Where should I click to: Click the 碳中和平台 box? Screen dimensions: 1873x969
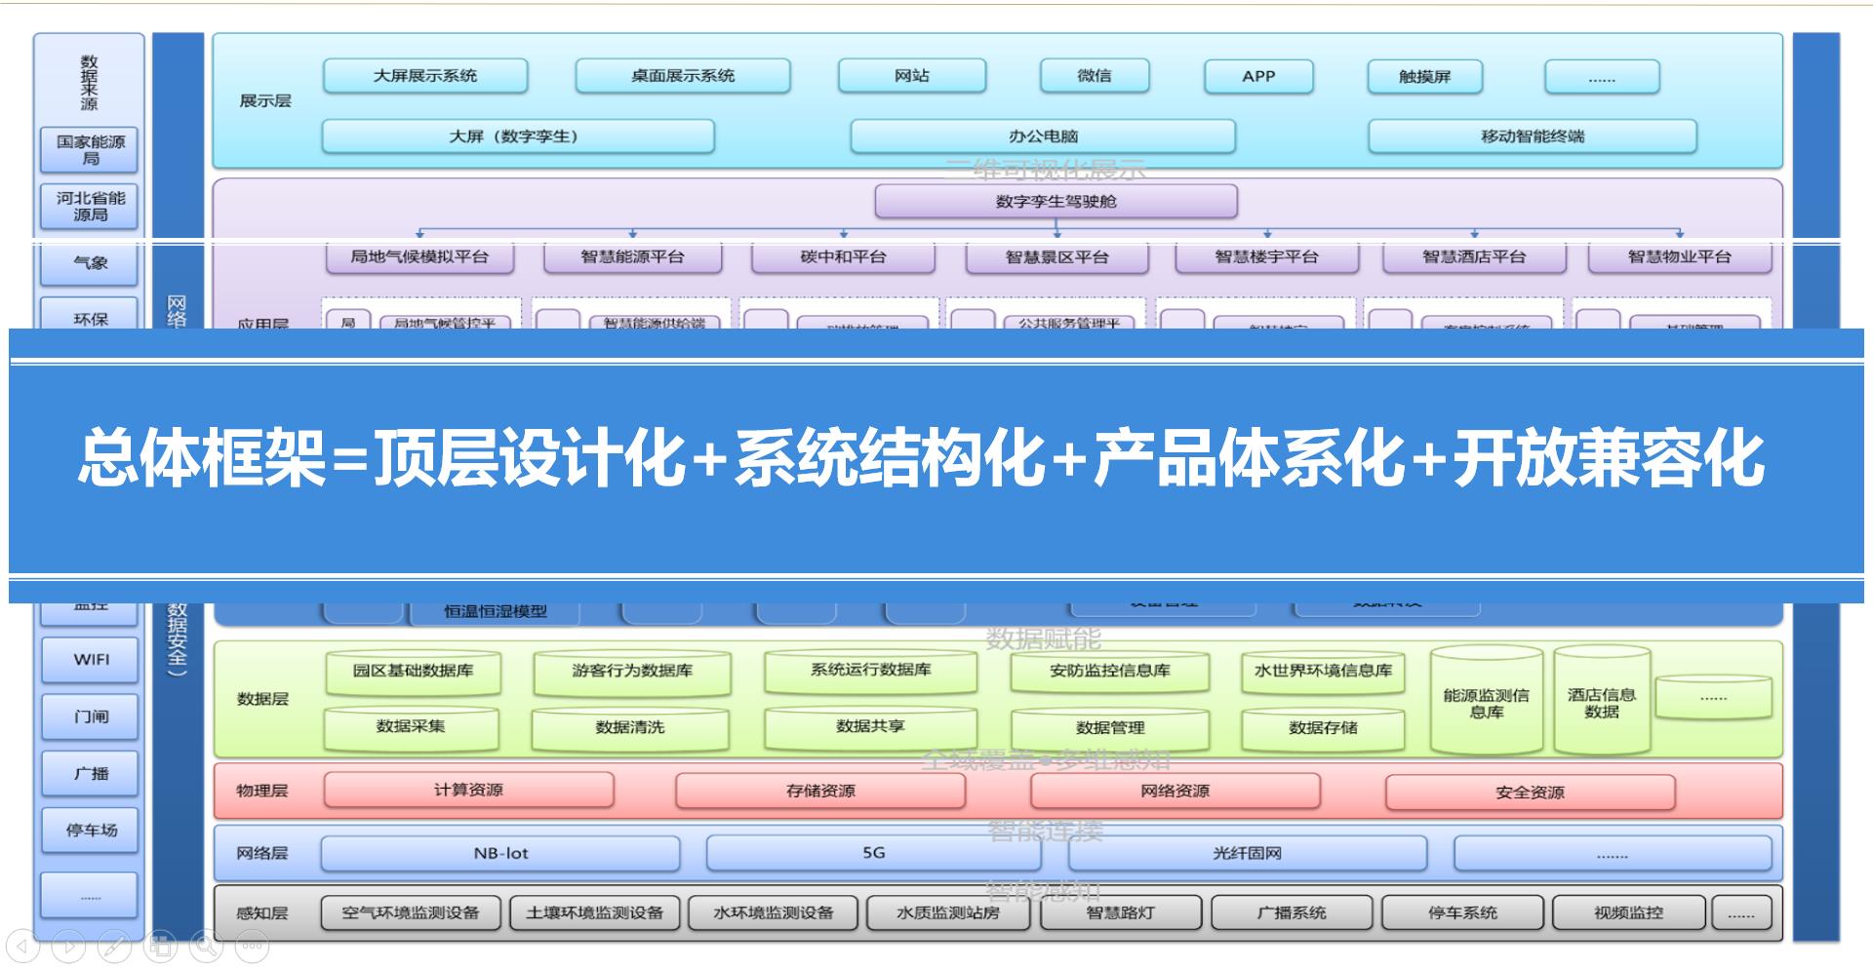pyautogui.click(x=843, y=257)
